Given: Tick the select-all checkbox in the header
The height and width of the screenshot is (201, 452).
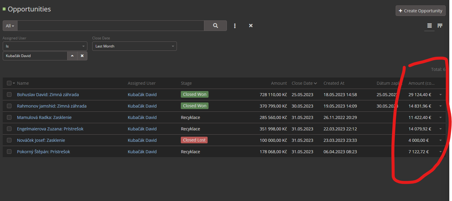Looking at the screenshot, I should click(x=9, y=83).
